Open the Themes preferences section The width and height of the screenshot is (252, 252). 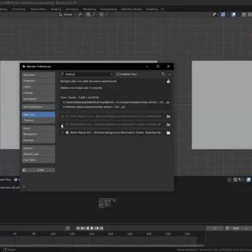pos(38,120)
